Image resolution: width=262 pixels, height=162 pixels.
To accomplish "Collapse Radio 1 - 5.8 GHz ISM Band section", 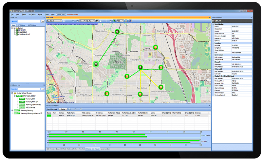I will [x=213, y=76].
